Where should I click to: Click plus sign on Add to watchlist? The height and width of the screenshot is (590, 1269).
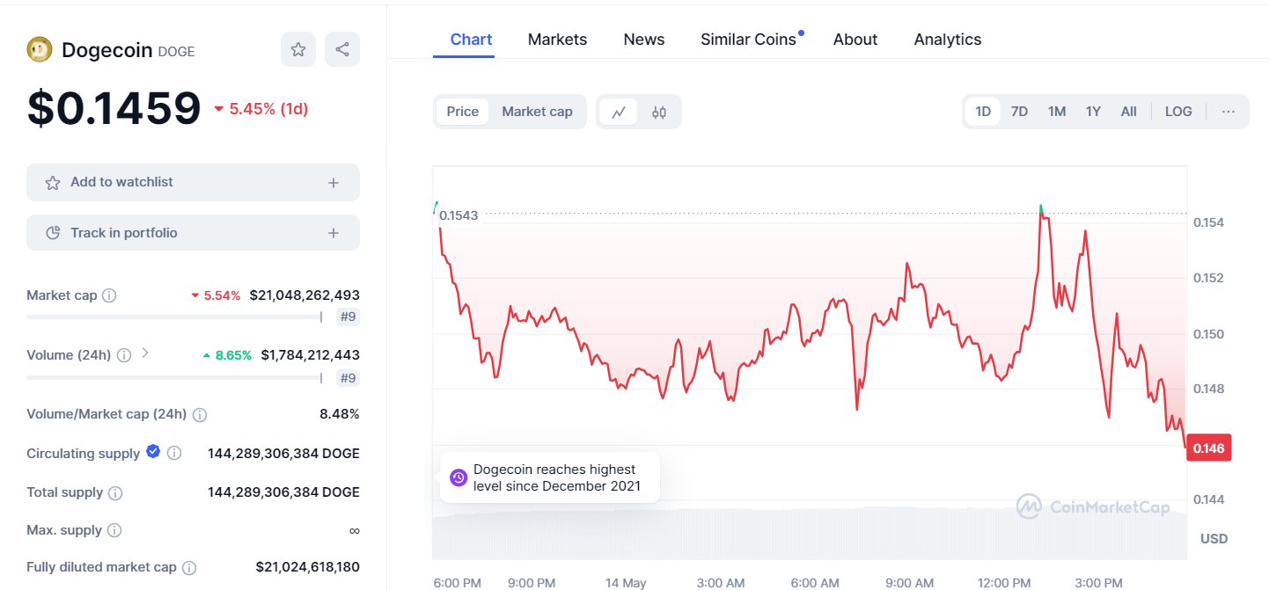pos(334,182)
